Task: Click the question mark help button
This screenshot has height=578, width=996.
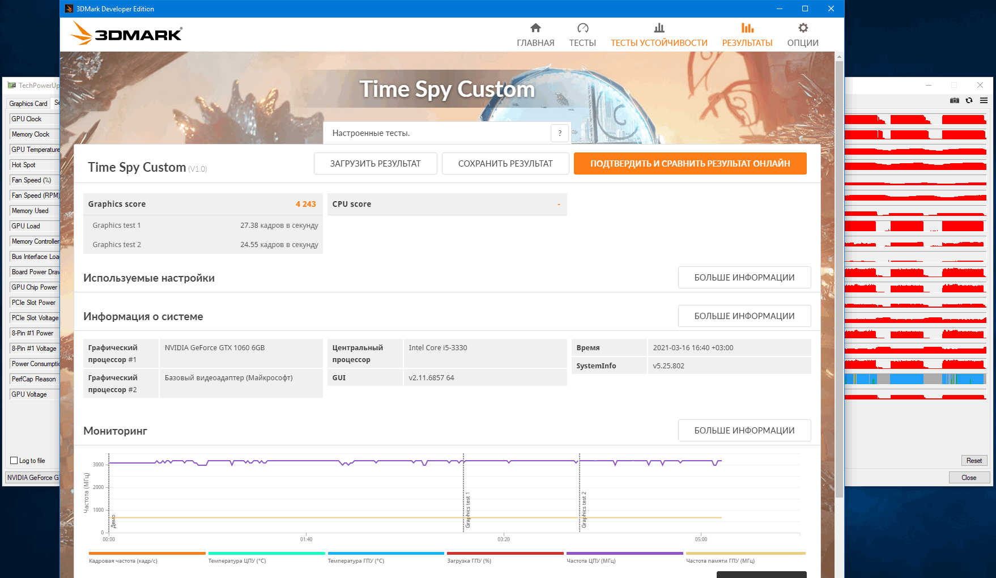Action: 560,133
